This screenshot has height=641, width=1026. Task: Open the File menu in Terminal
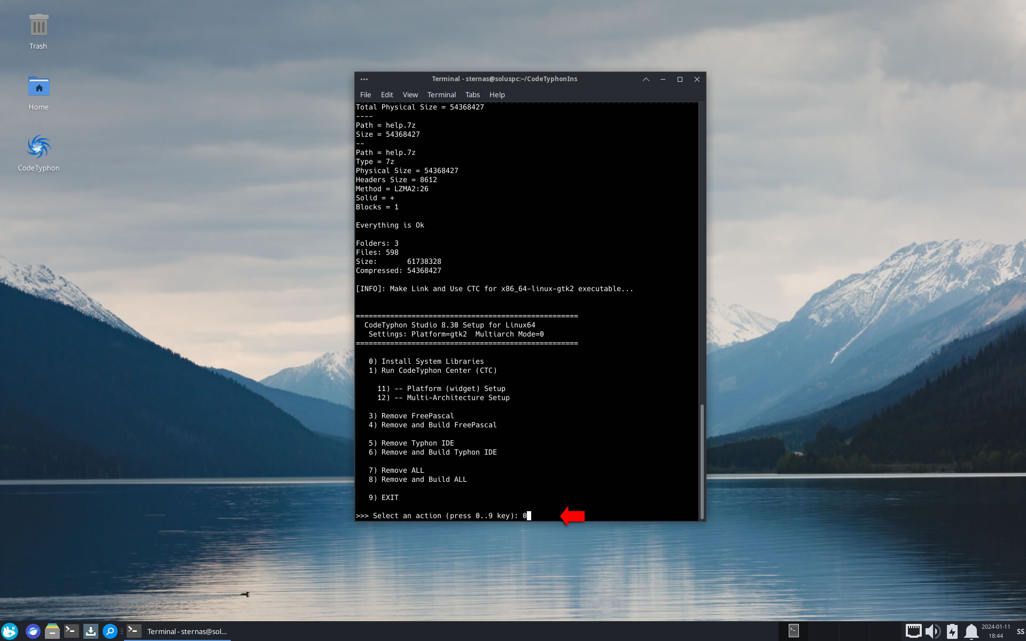366,95
